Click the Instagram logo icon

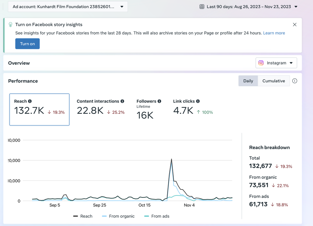coord(261,63)
